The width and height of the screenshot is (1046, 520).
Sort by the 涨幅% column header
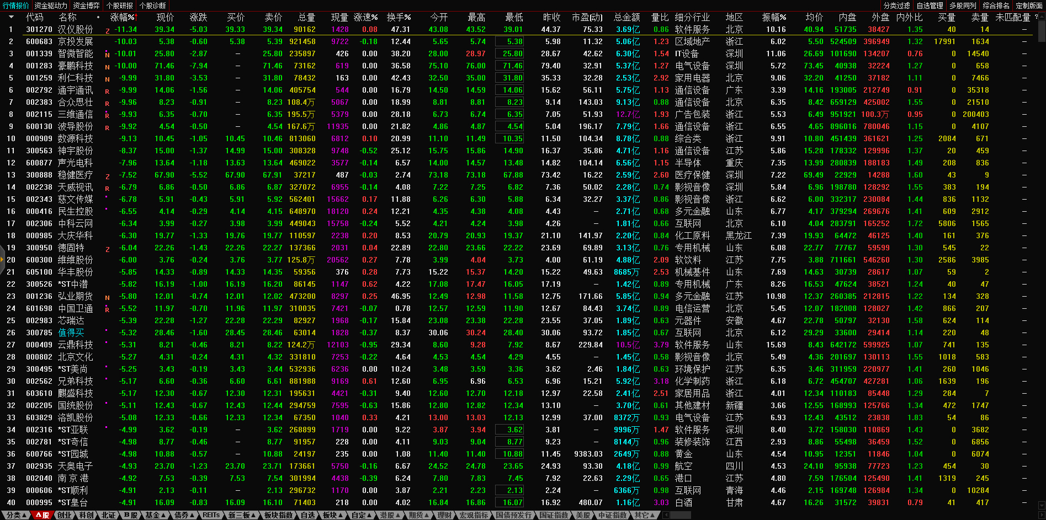pyautogui.click(x=122, y=17)
